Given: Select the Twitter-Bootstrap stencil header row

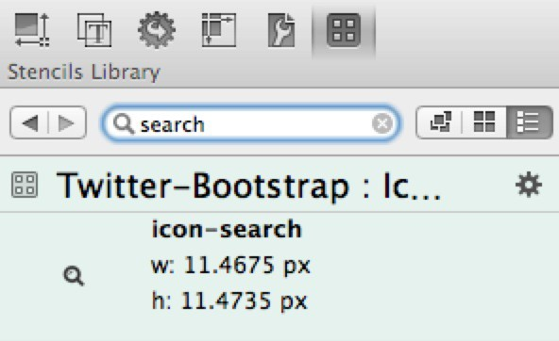Looking at the screenshot, I should 279,185.
